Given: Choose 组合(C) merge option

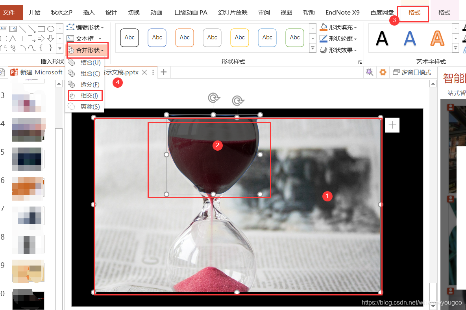Looking at the screenshot, I should point(85,73).
